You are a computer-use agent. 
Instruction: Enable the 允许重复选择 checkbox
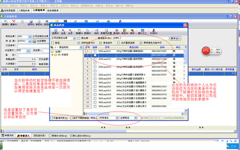(118, 43)
